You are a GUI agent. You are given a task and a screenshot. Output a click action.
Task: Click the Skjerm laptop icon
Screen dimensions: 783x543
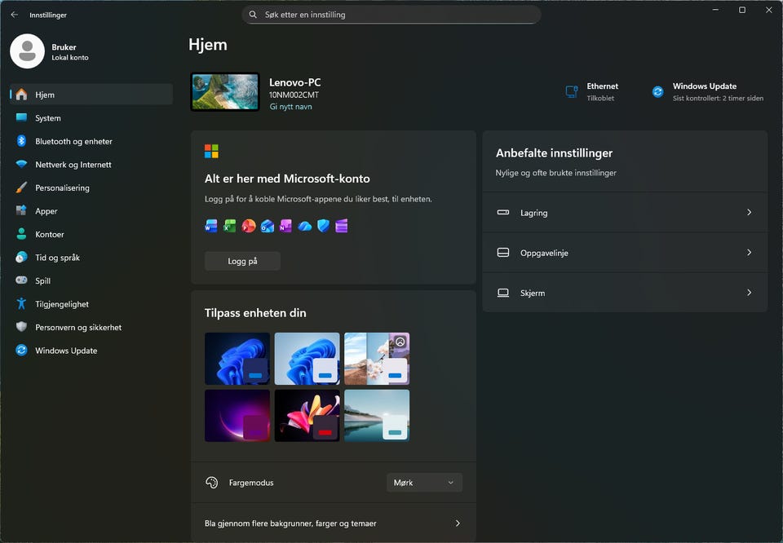503,293
